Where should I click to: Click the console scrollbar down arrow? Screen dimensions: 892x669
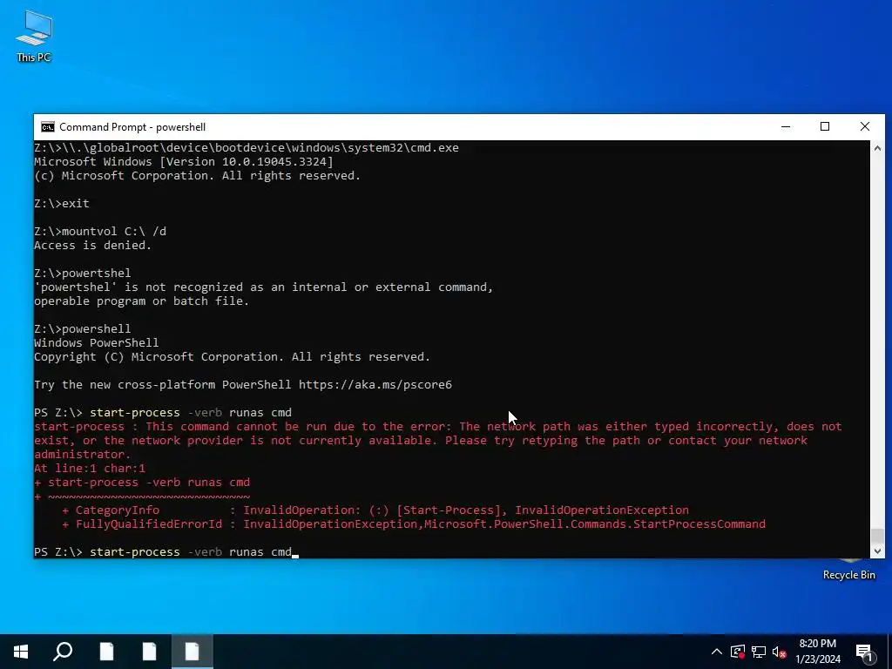[x=877, y=551]
